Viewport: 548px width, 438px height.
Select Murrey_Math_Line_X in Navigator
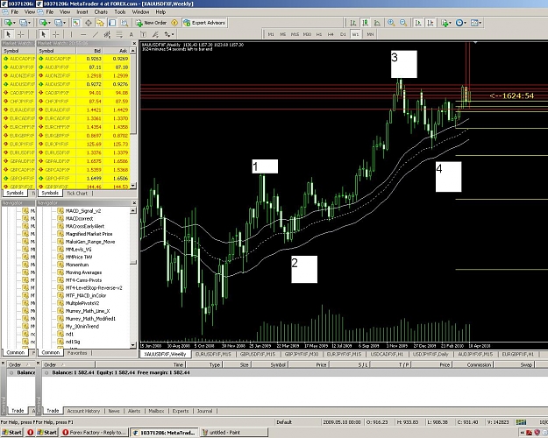(x=88, y=311)
